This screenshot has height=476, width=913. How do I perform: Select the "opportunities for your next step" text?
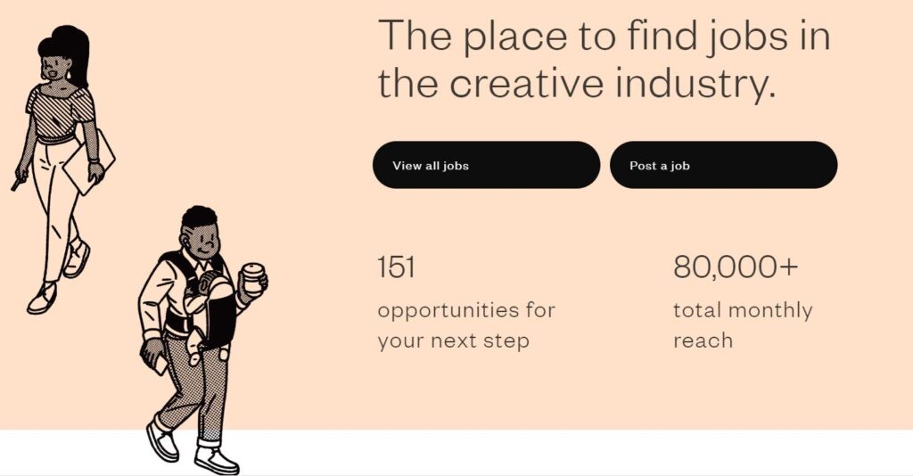coord(466,325)
